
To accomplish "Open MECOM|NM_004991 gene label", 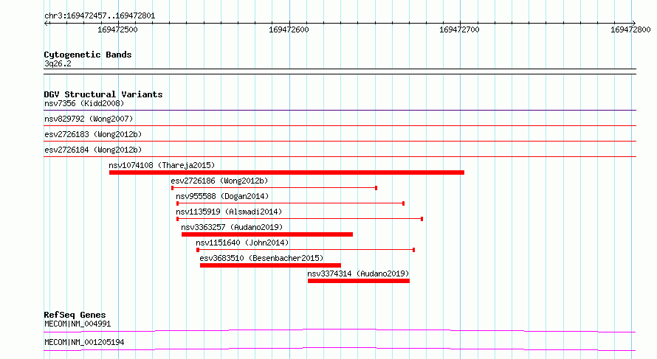I will 78,324.
